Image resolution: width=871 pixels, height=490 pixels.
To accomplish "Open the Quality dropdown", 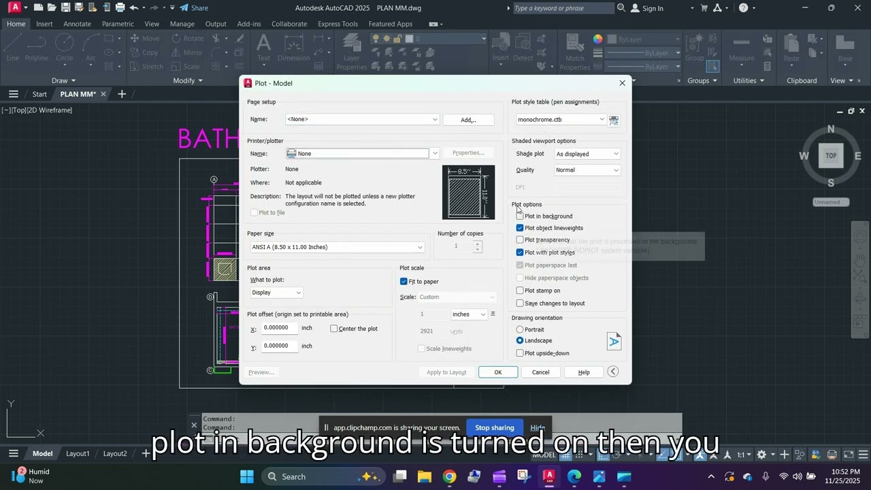I will point(587,170).
